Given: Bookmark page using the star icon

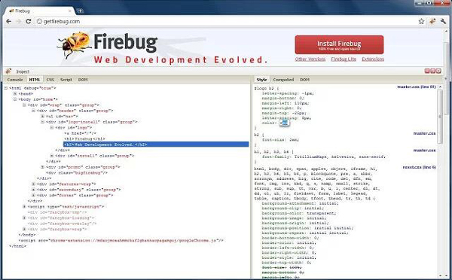Looking at the screenshot, I should 421,21.
